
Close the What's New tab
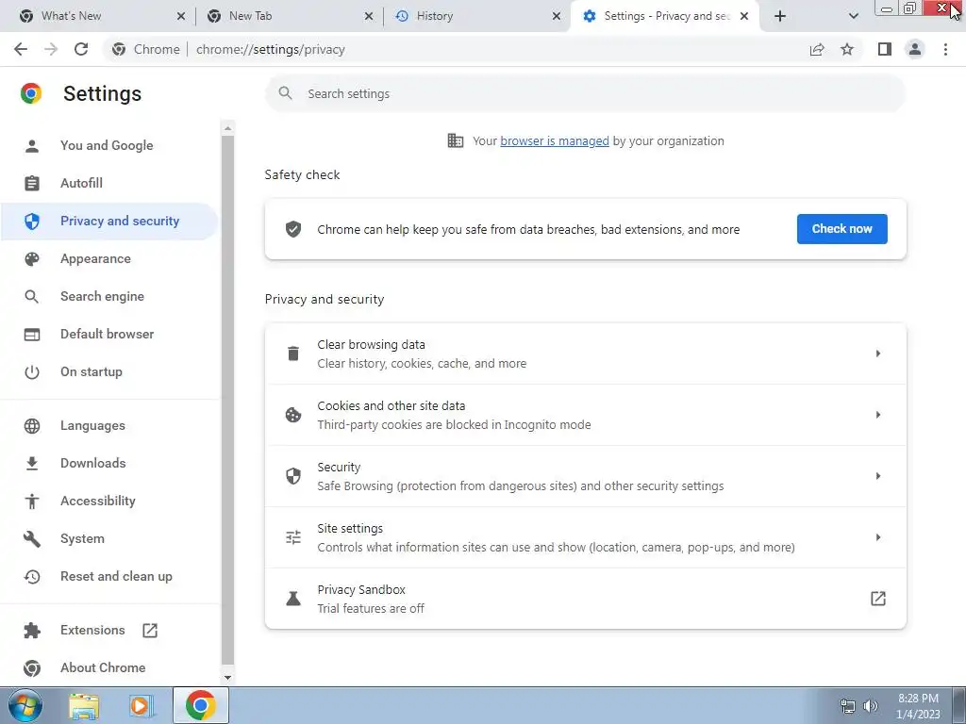(x=180, y=16)
